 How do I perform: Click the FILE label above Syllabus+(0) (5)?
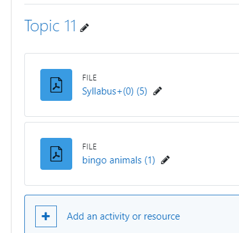89,78
